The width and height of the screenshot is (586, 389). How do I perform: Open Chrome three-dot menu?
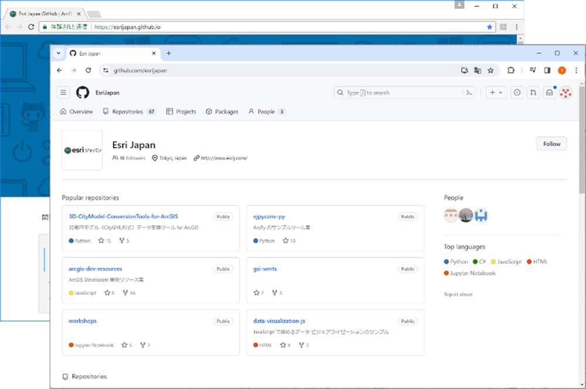(576, 70)
